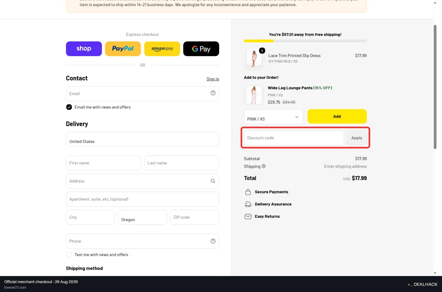Click the Easy Returns envelope icon
The width and height of the screenshot is (442, 292).
pos(248,216)
